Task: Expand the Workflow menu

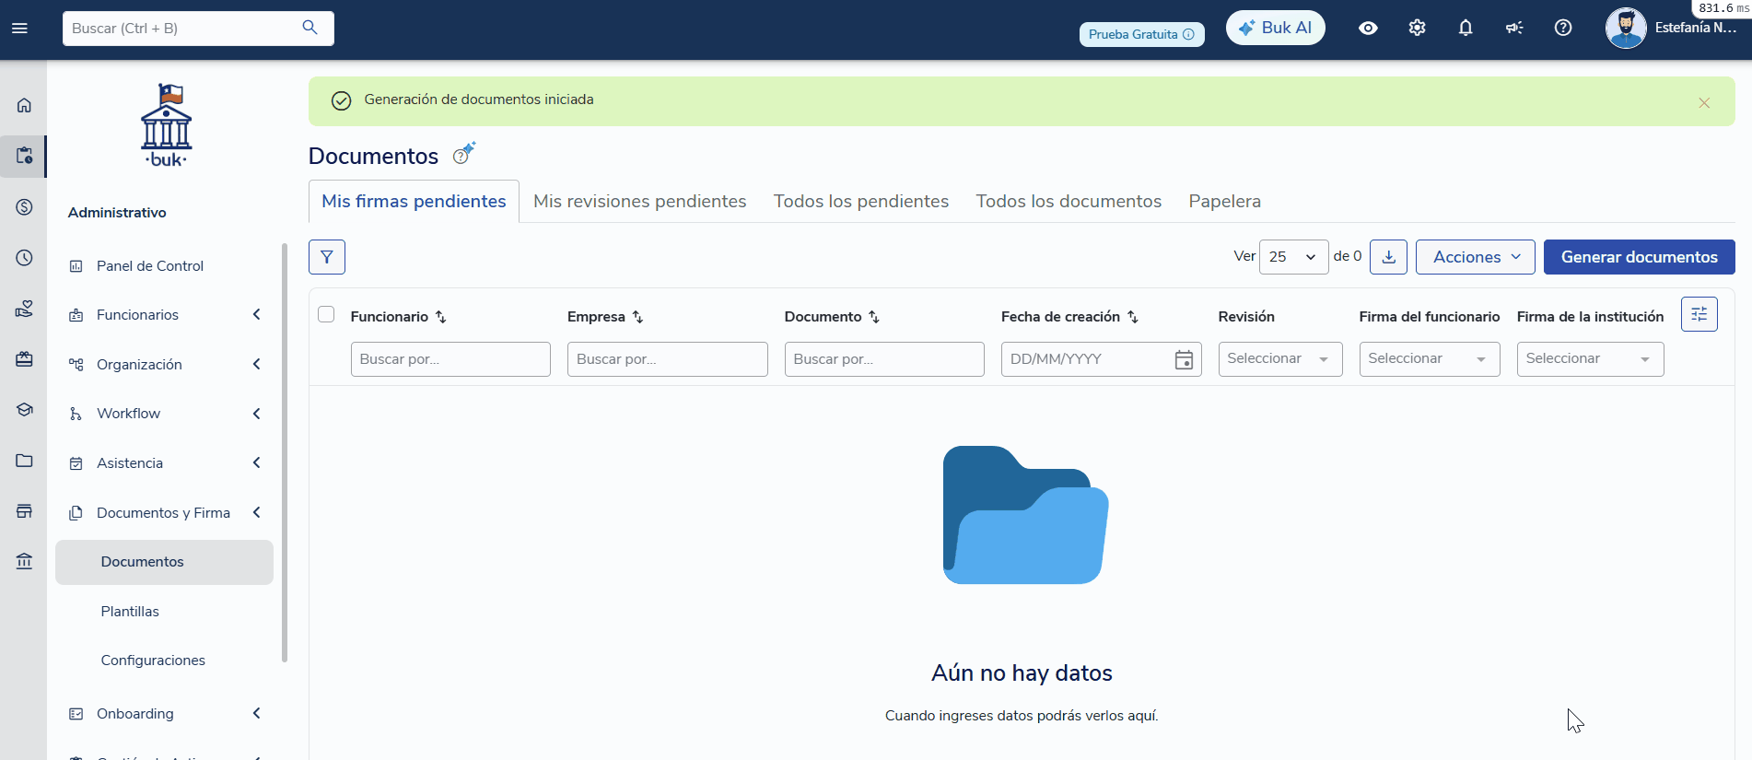Action: click(165, 414)
